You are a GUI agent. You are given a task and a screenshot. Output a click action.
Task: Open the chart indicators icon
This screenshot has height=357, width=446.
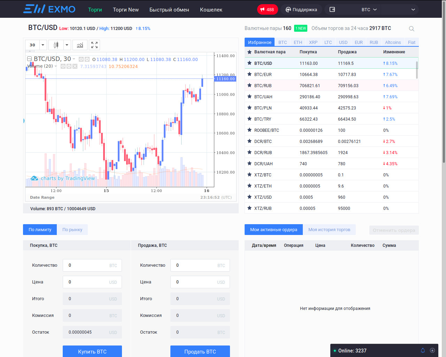pos(80,45)
